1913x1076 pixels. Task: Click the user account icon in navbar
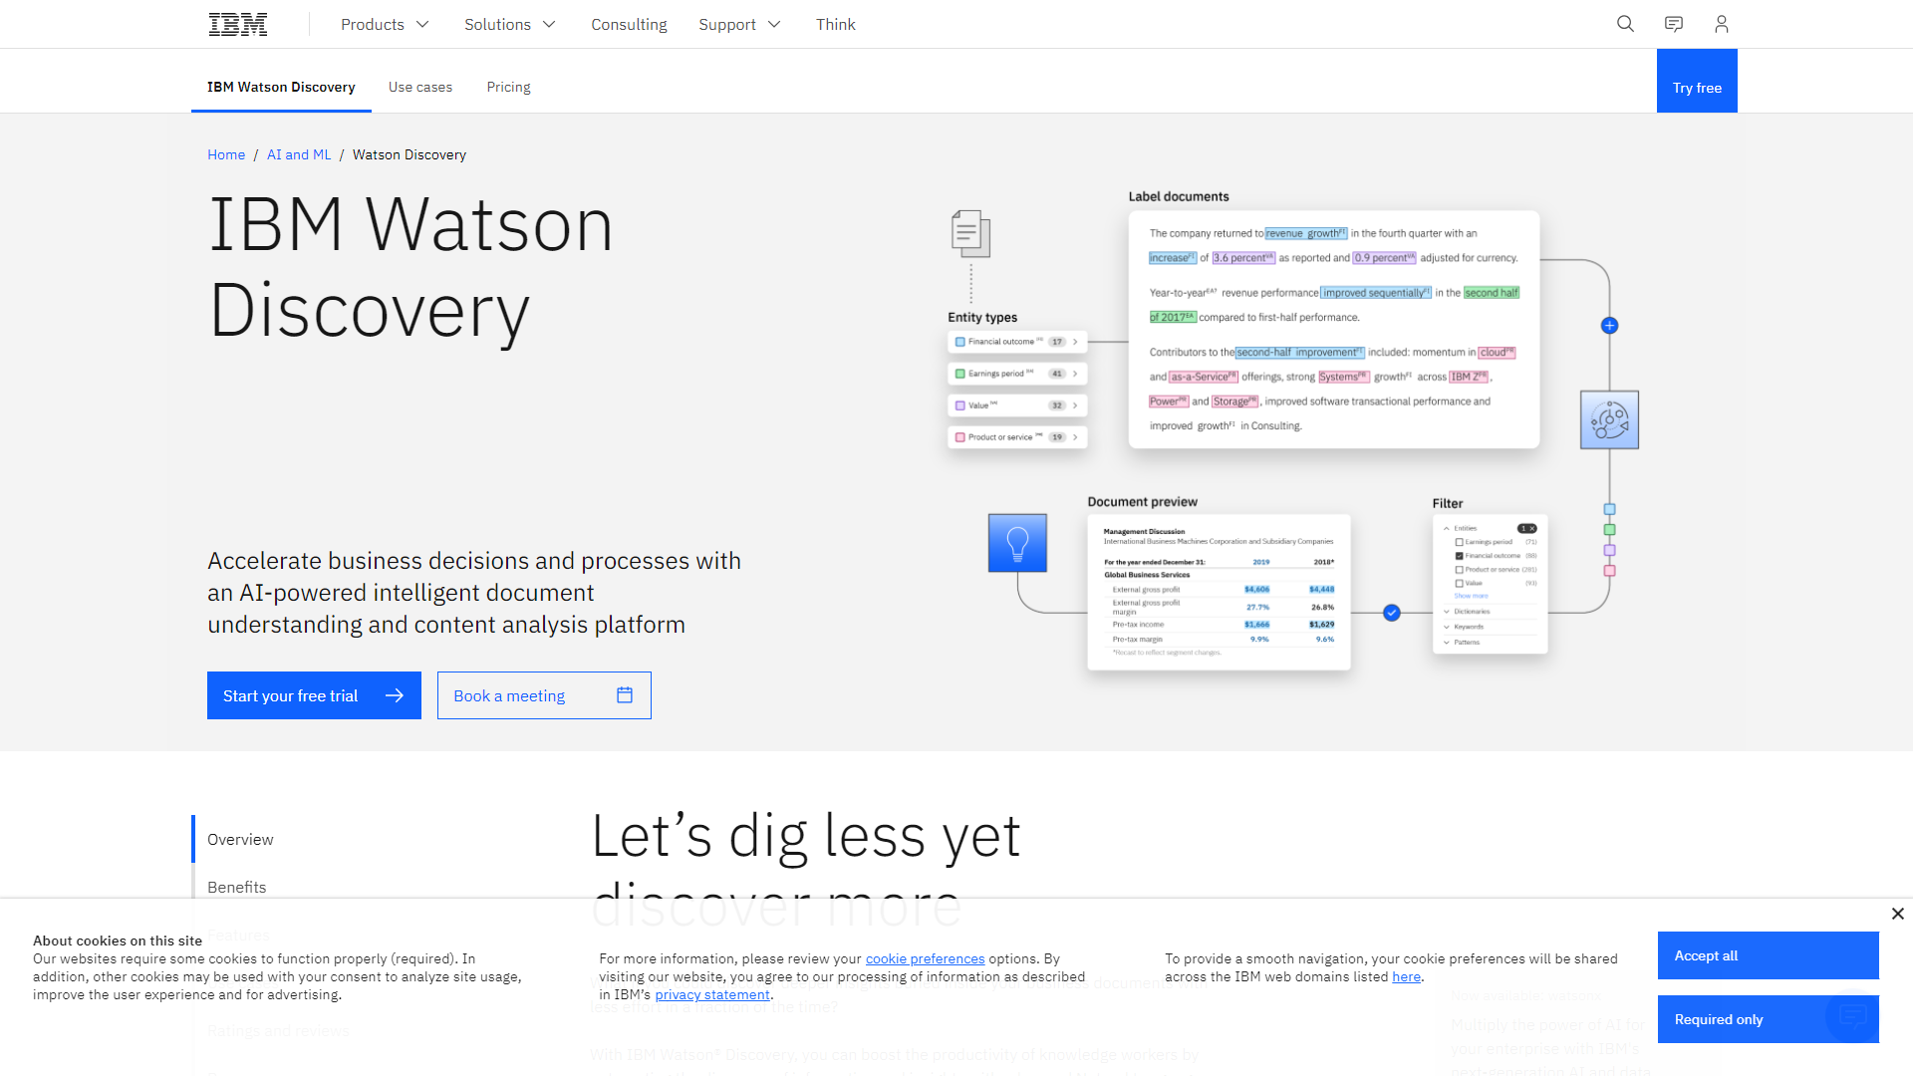pyautogui.click(x=1721, y=24)
